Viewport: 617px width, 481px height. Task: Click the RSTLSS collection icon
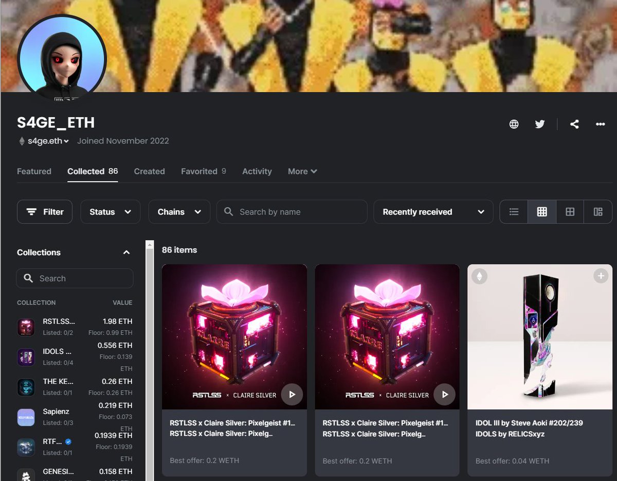click(26, 327)
